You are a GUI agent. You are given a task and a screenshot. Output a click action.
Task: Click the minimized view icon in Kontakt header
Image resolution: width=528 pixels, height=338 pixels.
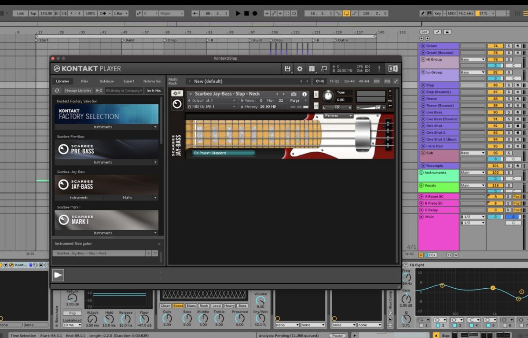coord(324,69)
